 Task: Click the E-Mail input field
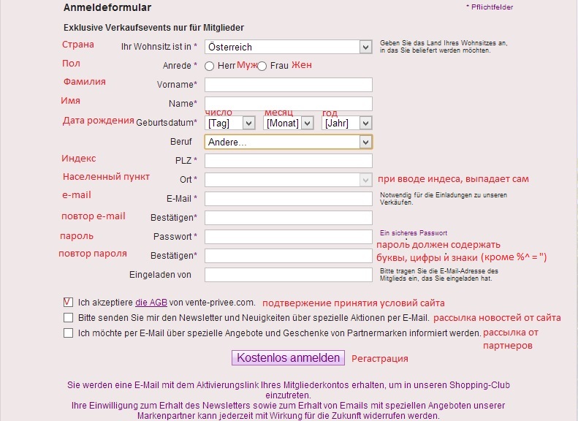(x=288, y=199)
